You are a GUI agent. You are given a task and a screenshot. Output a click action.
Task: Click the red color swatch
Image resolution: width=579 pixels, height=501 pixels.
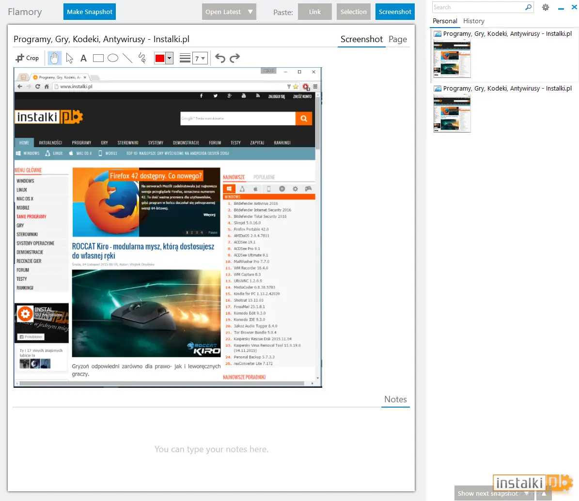pyautogui.click(x=160, y=58)
